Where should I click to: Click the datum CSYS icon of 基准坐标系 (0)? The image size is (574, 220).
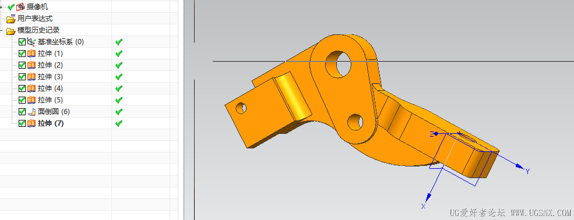[x=31, y=42]
